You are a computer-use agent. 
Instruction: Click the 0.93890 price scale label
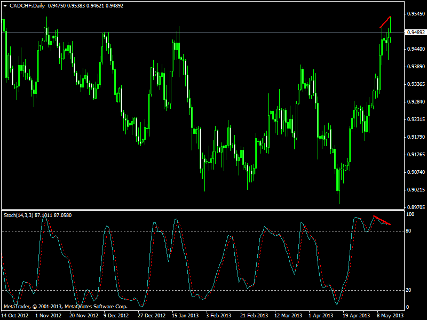pos(416,67)
